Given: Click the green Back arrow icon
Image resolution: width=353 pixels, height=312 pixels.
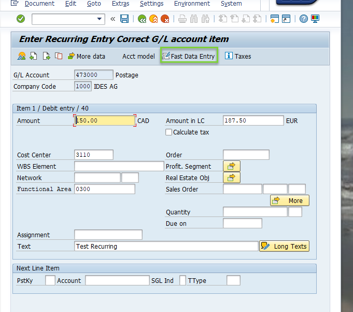Looking at the screenshot, I should coord(142,19).
